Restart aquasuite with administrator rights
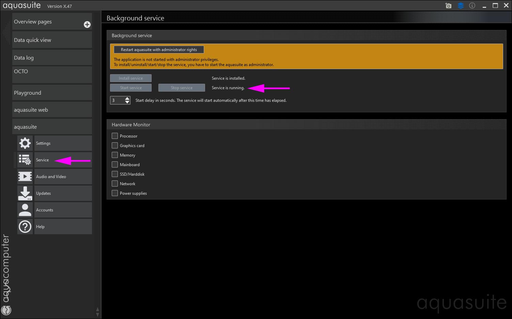 (x=159, y=50)
